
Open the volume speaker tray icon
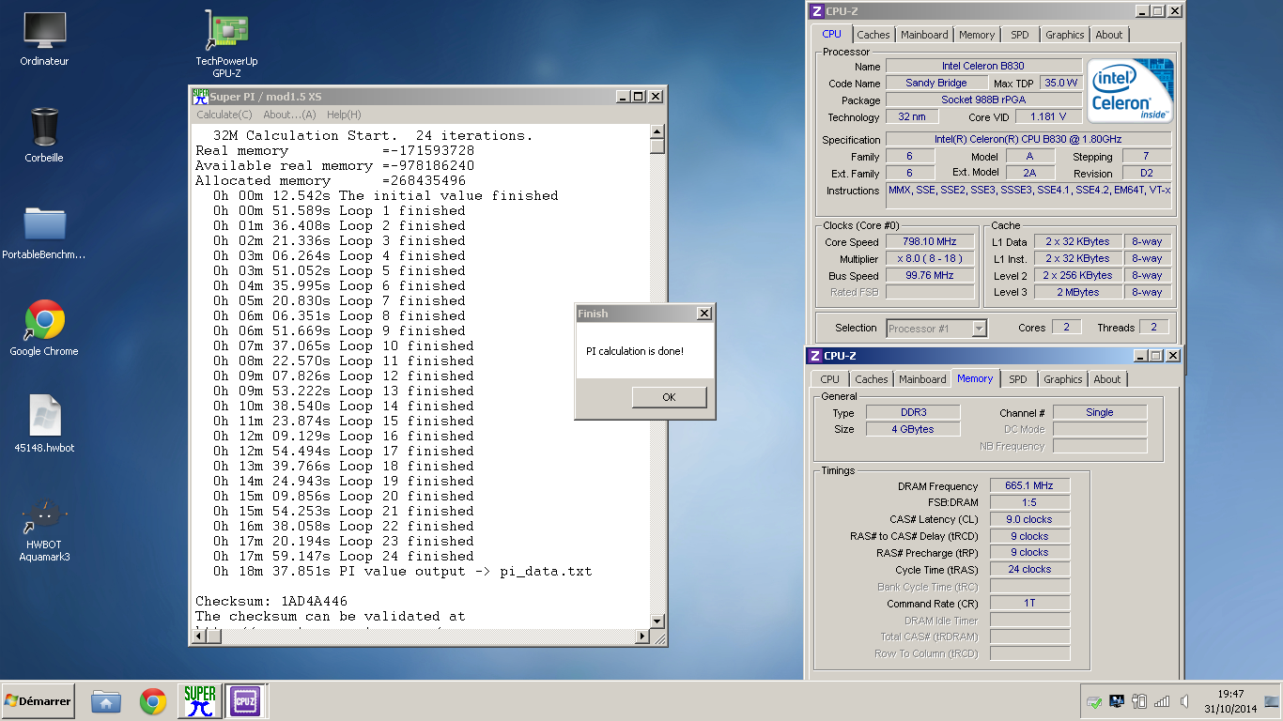pyautogui.click(x=1185, y=701)
